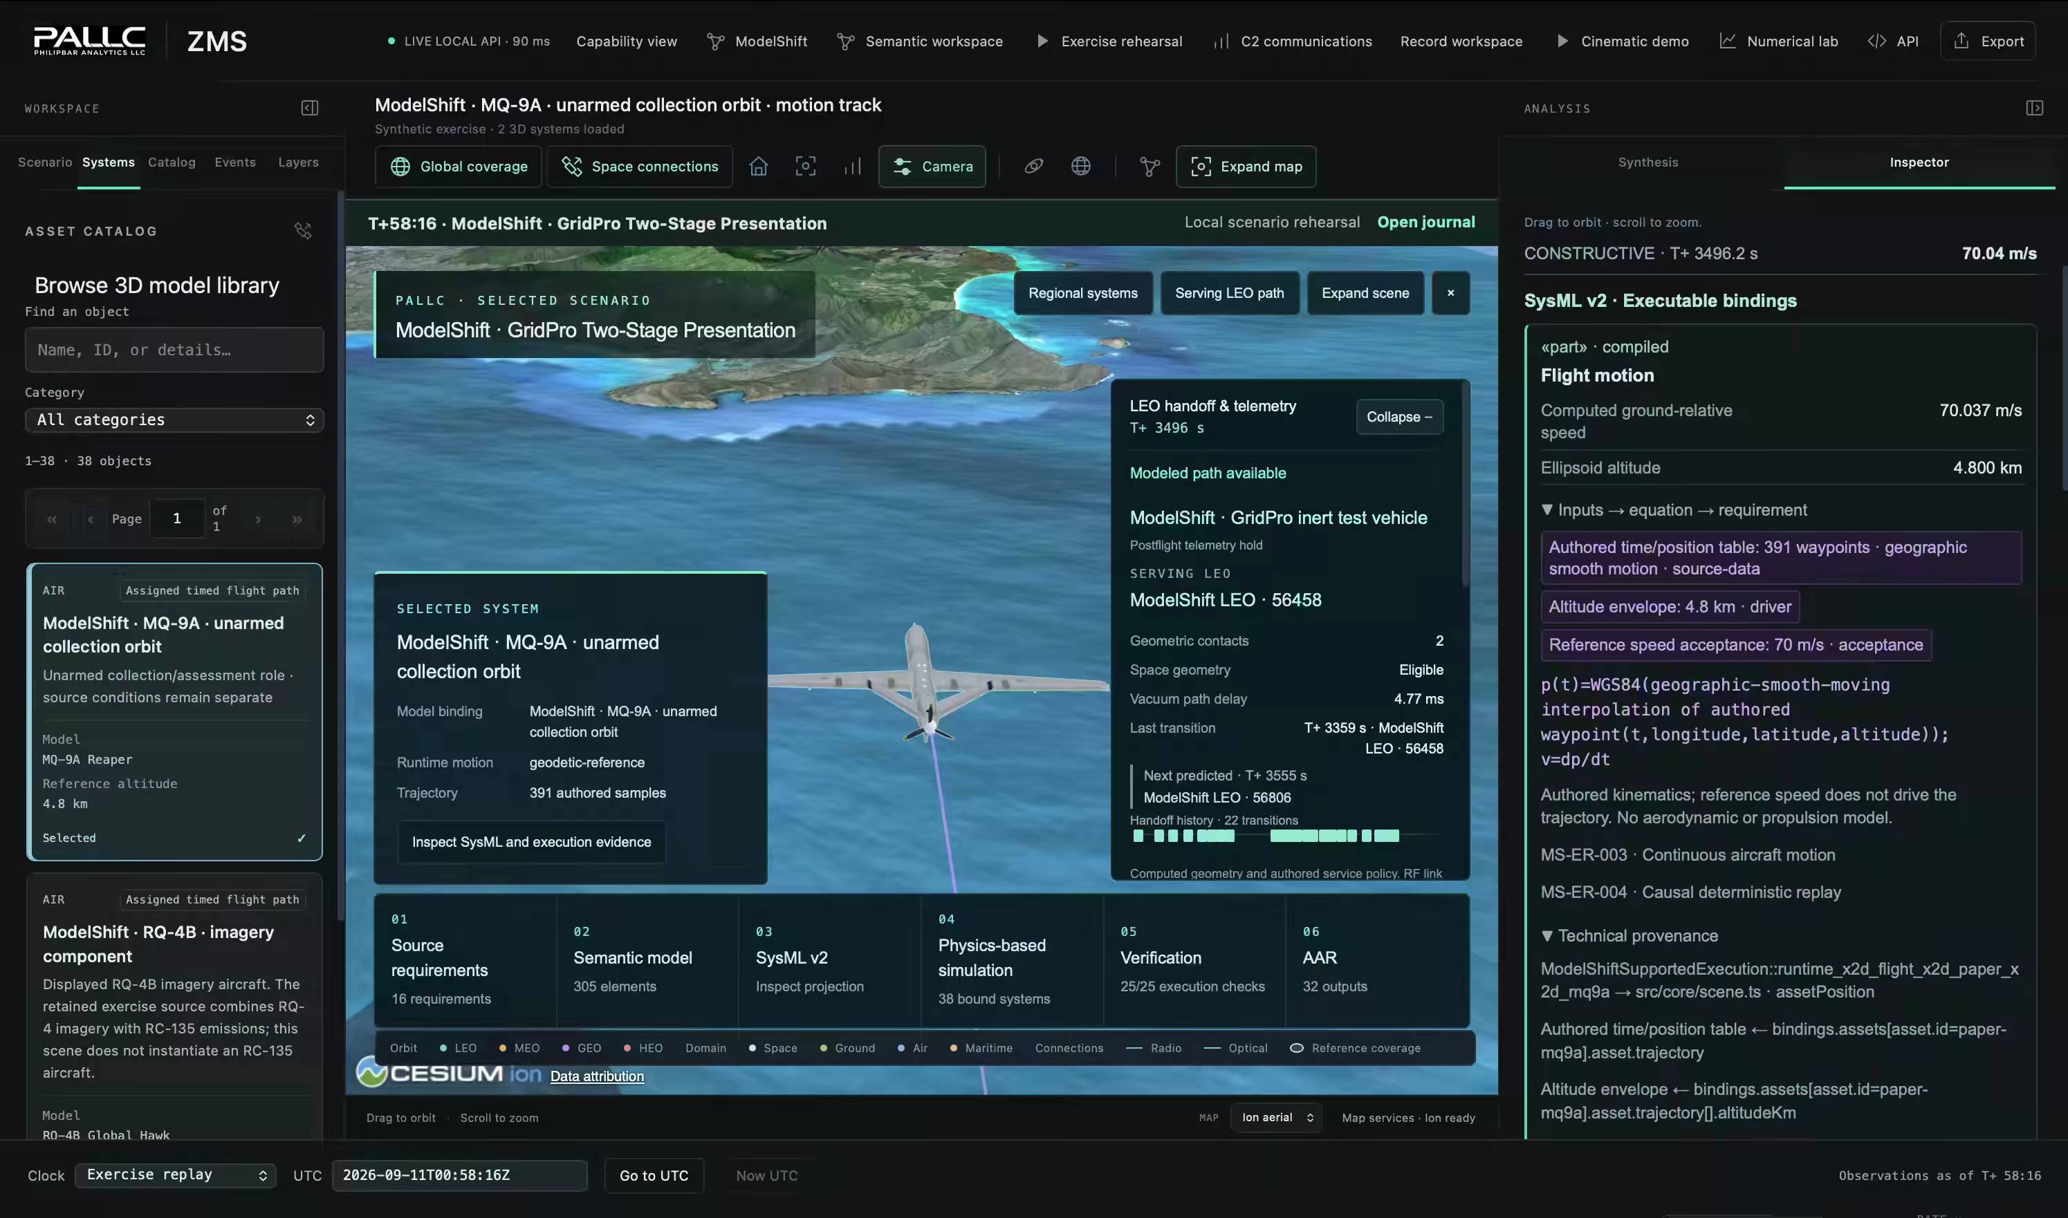Collapse Inputs → equation → requirement section
2068x1218 pixels.
(1674, 511)
